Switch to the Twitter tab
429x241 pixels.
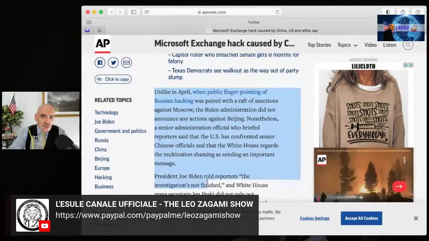click(x=254, y=22)
